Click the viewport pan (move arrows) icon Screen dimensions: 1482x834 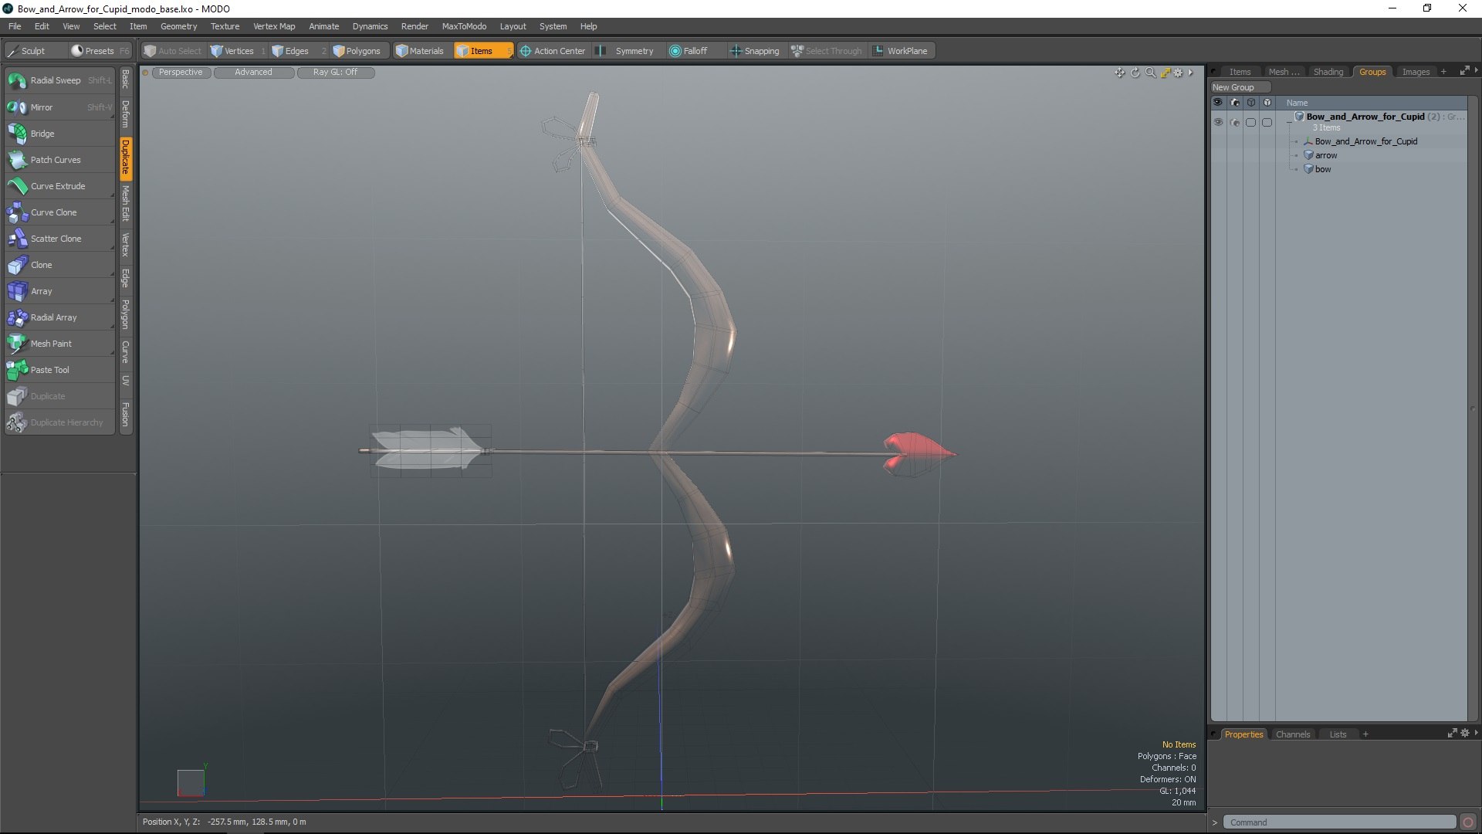[1119, 73]
